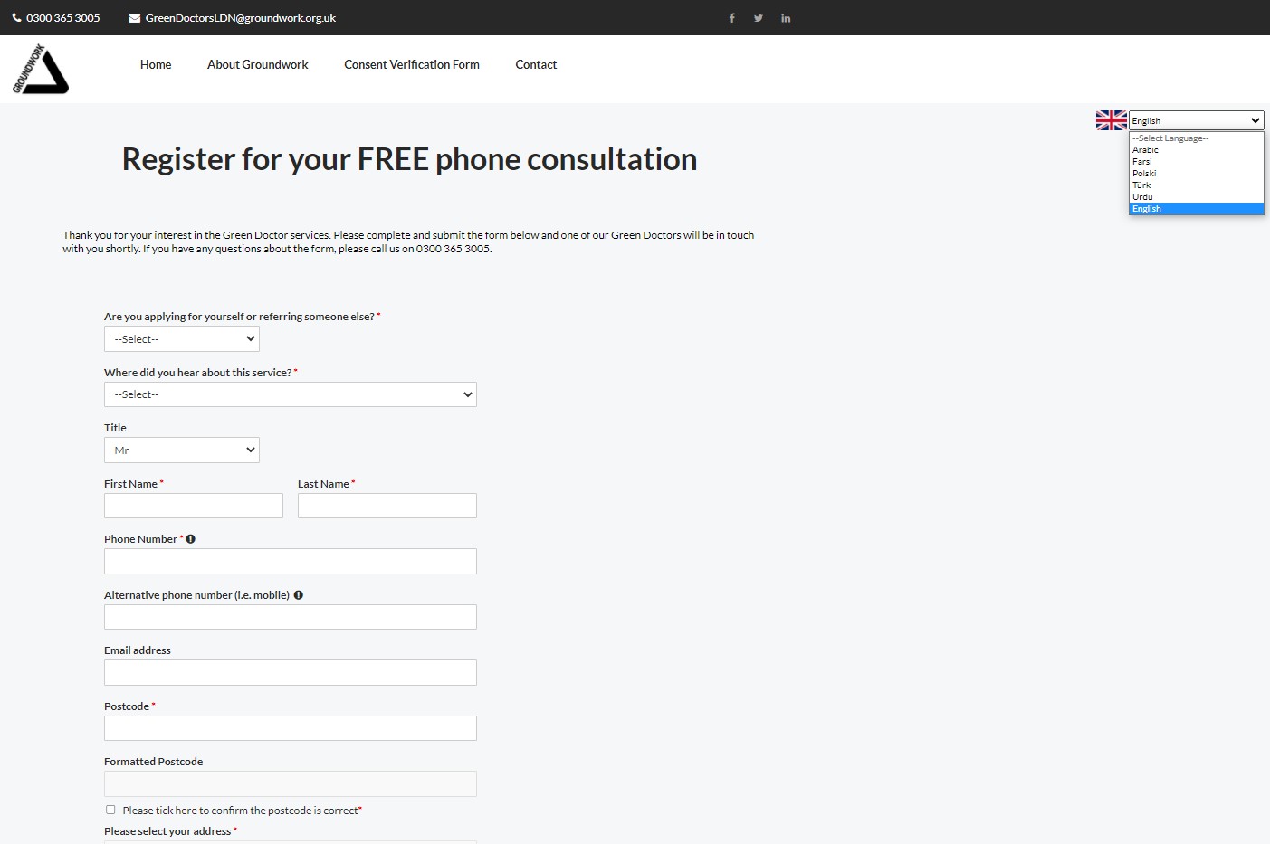The height and width of the screenshot is (844, 1270).
Task: Click the alternative phone info icon
Action: (x=299, y=595)
